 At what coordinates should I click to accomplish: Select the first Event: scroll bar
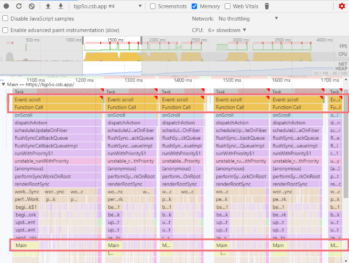tap(58, 99)
